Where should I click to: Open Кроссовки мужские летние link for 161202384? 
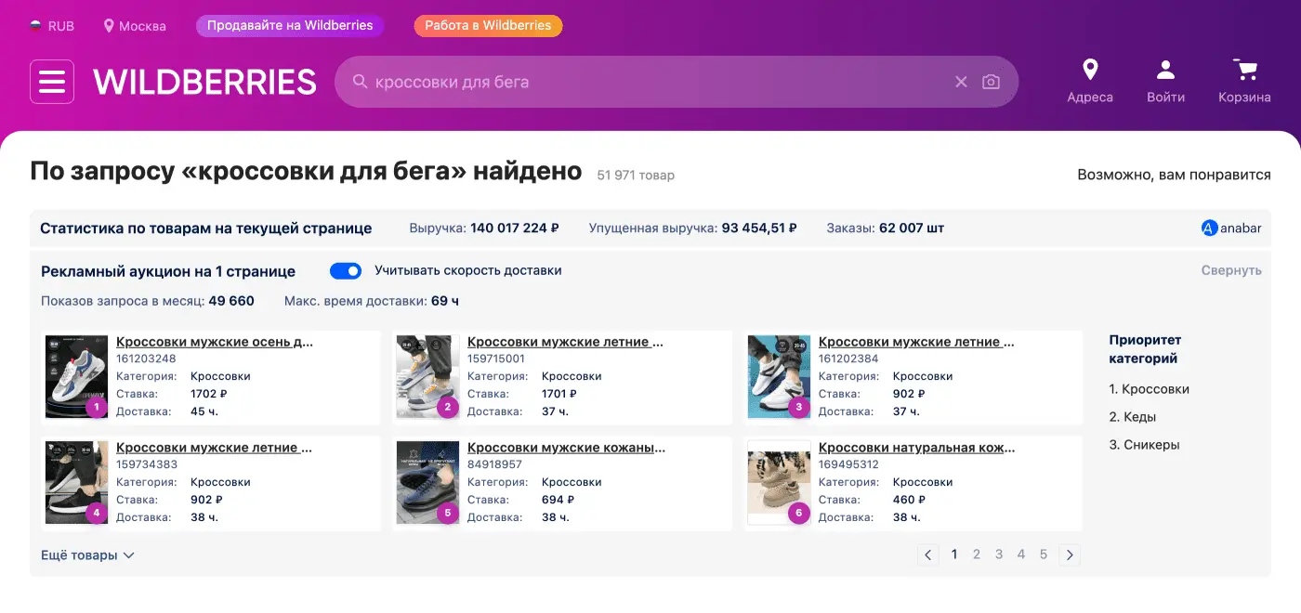click(x=916, y=342)
